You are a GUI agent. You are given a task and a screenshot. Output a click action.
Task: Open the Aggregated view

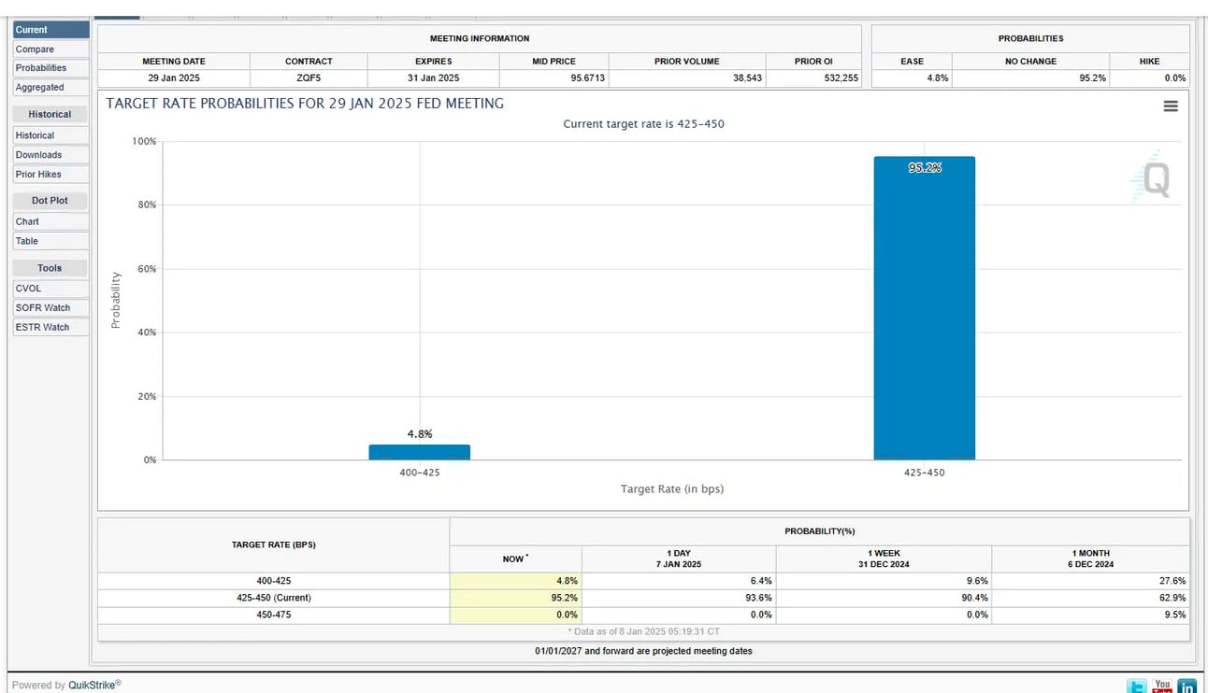tap(51, 88)
